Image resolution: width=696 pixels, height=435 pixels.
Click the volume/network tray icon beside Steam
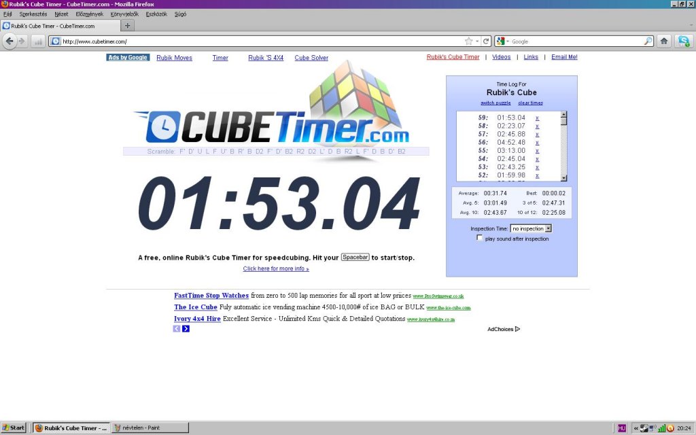tap(653, 428)
